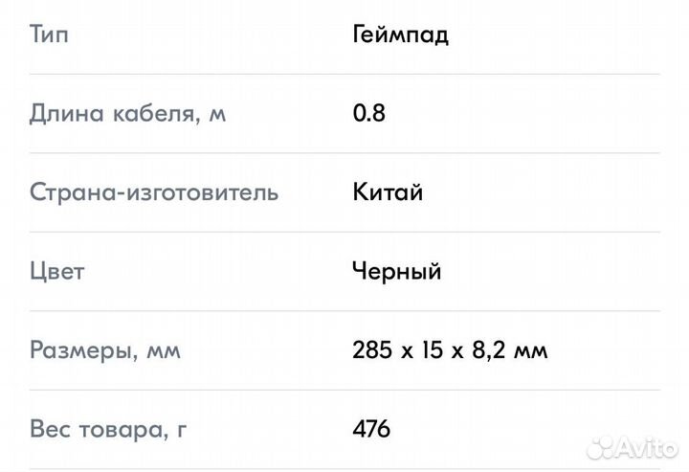Screen dimensions: 689x472
Task: Click the м unit in the Длина кабеля label
Action: [x=217, y=115]
